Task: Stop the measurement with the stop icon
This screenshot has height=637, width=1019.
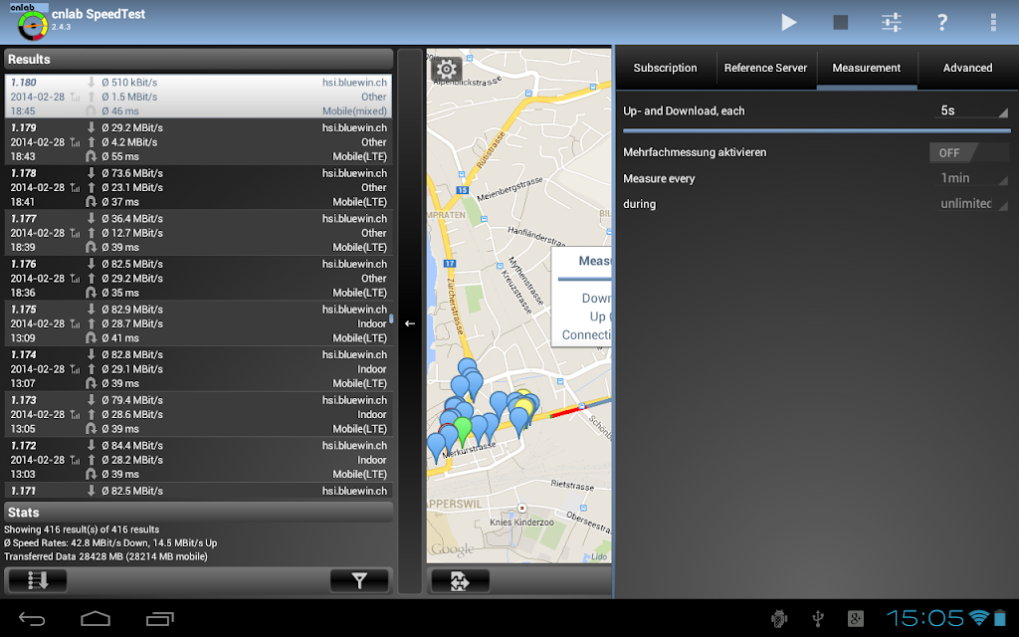Action: click(x=840, y=23)
